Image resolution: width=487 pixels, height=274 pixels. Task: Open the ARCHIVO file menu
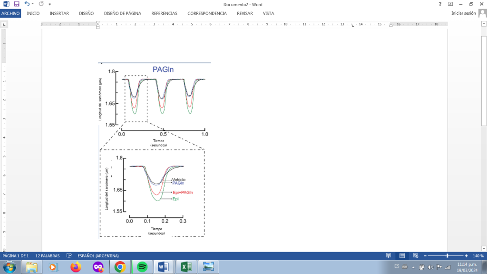point(10,13)
